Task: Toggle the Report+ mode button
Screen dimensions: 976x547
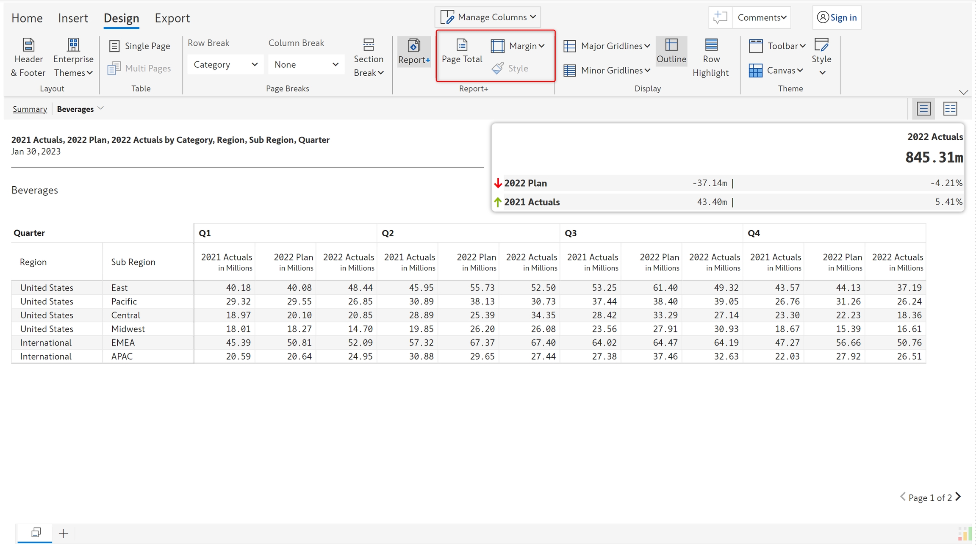Action: 414,52
